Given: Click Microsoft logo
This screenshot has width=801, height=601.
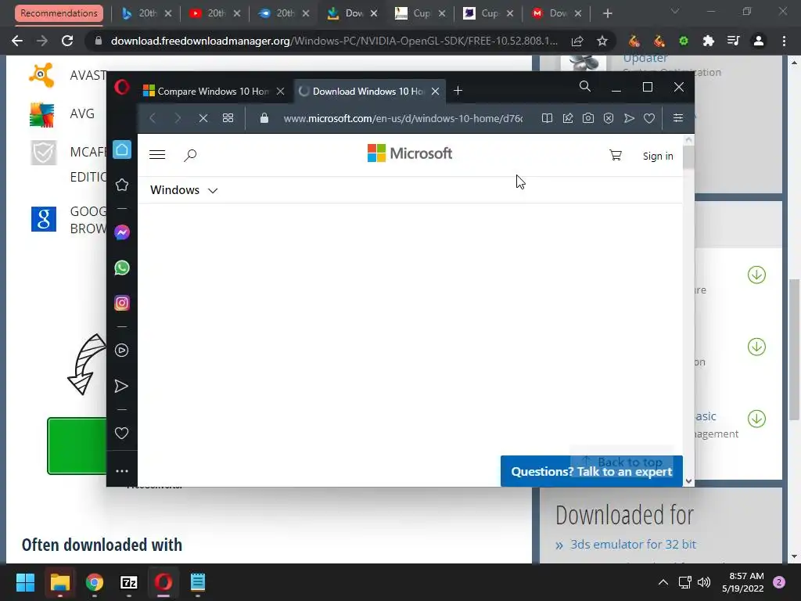Looking at the screenshot, I should tap(410, 153).
